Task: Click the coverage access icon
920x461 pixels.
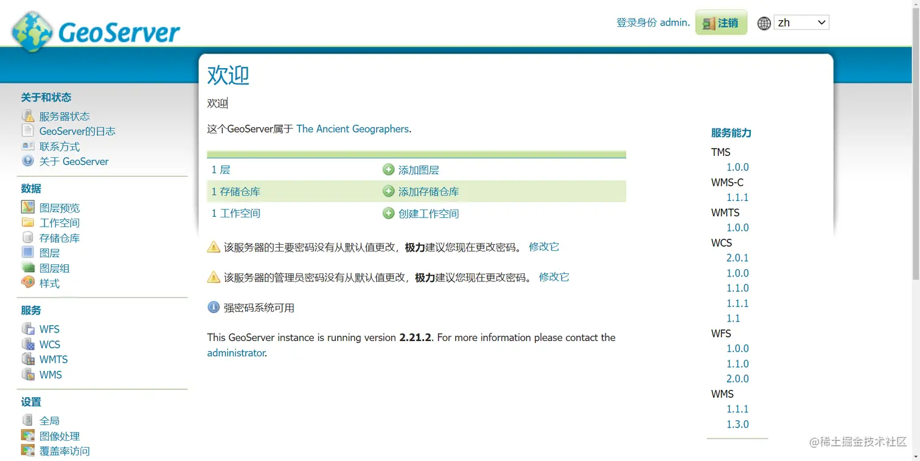Action: click(28, 451)
